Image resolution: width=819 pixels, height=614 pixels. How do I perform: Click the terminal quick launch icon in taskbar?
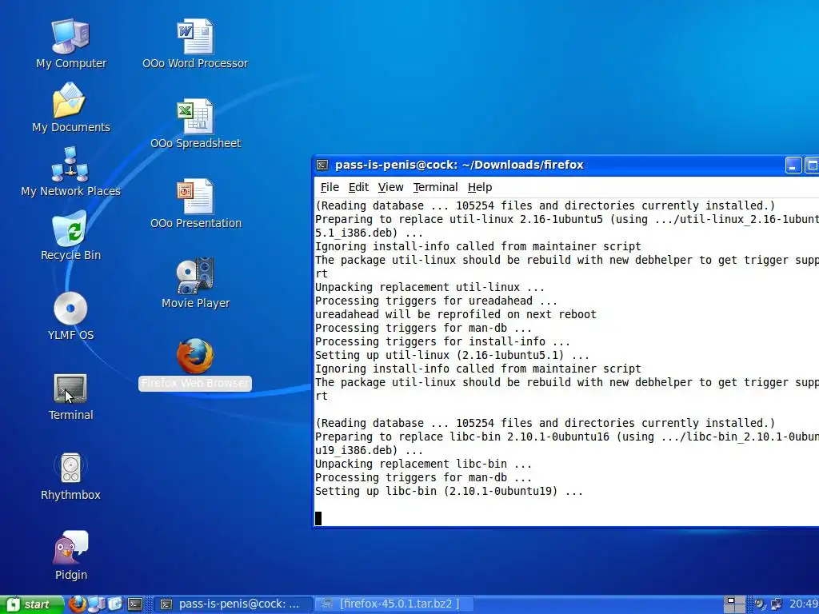pyautogui.click(x=135, y=604)
